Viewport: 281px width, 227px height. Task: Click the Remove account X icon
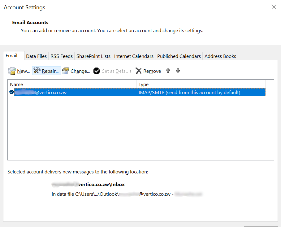point(139,71)
